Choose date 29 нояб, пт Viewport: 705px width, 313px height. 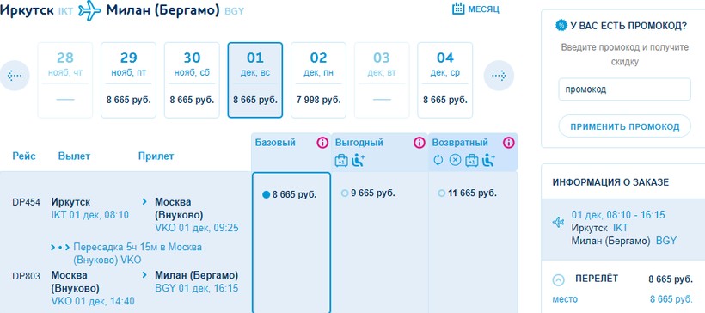coord(129,80)
